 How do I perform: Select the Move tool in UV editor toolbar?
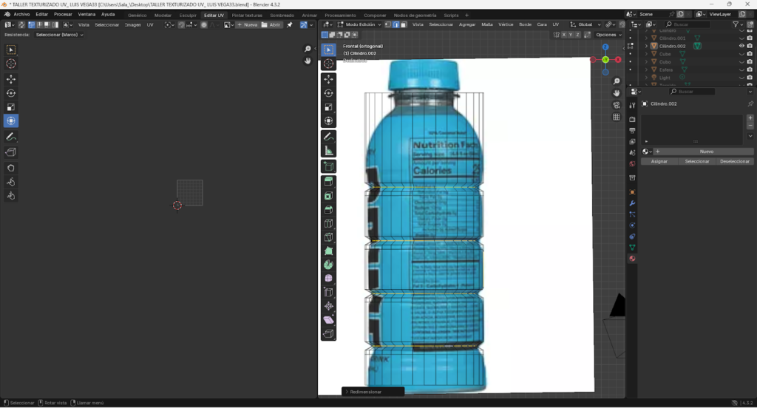[x=10, y=79]
